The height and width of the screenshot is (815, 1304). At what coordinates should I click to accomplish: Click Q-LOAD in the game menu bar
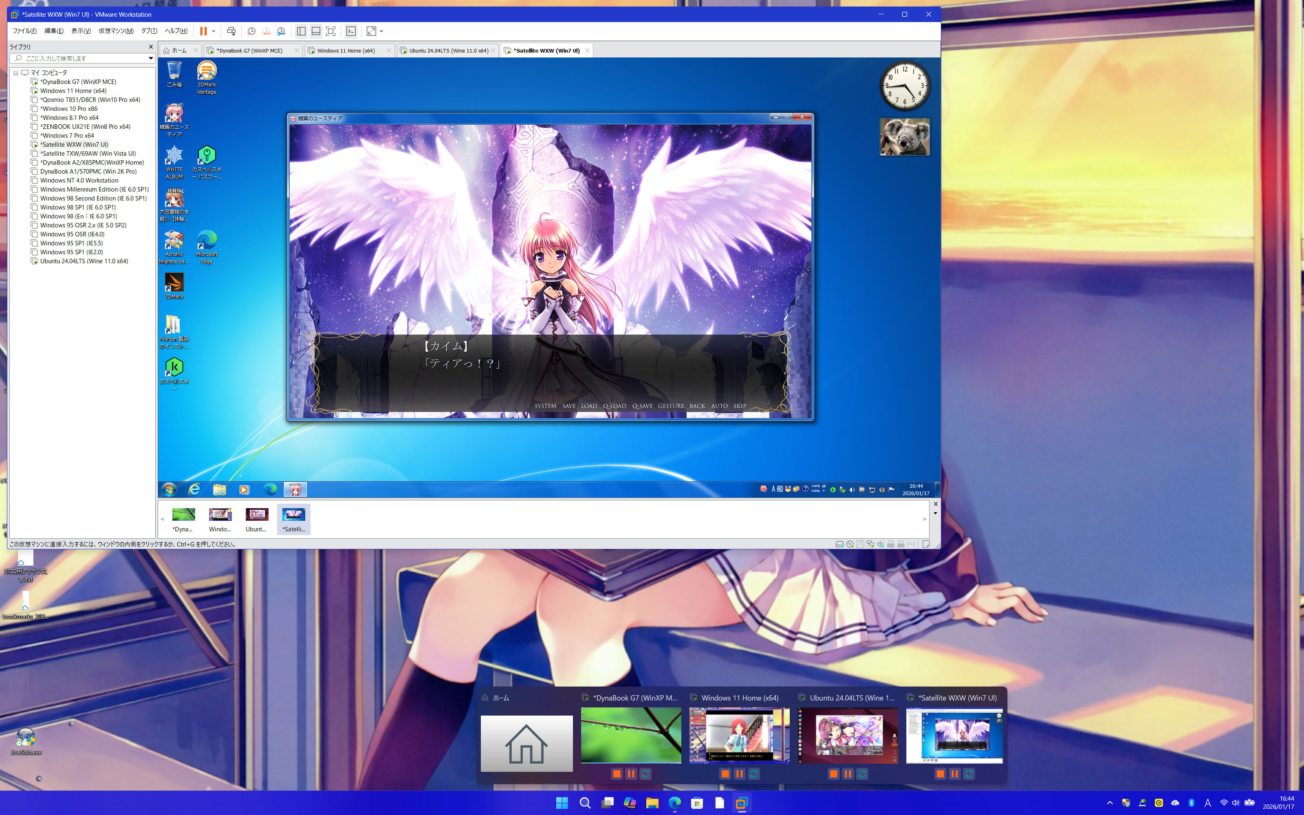click(x=614, y=406)
